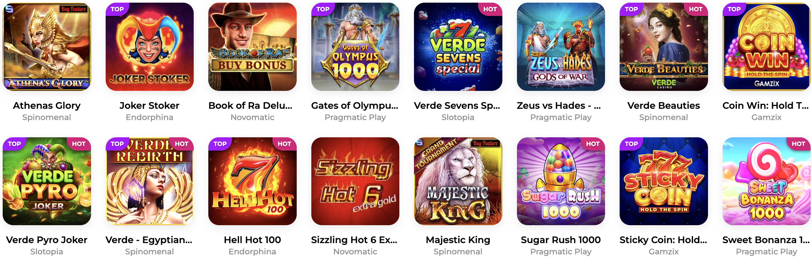Viewport: 812px width, 261px height.
Task: Open Zeus vs Hades Gods of War tile
Action: pos(561,47)
